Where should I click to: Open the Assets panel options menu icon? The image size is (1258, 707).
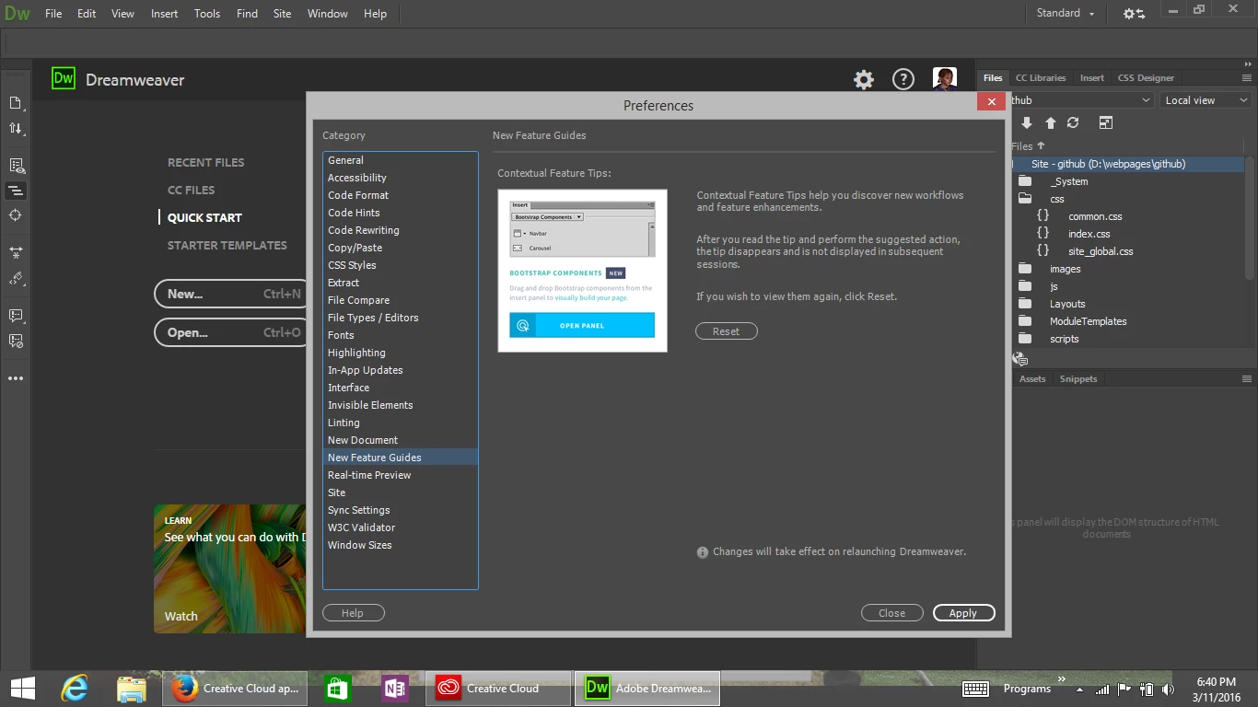coord(1247,379)
